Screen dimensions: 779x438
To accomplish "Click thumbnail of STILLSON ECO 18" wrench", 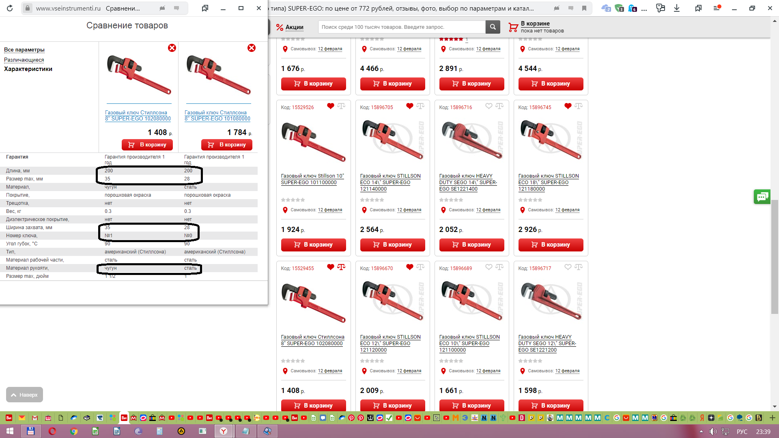I will tap(551, 140).
